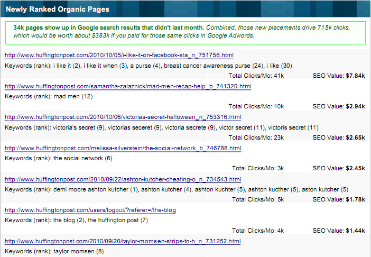Image resolution: width=371 pixels, height=257 pixels.
Task: Select the victoria's secret keywords rank line
Action: (x=161, y=127)
